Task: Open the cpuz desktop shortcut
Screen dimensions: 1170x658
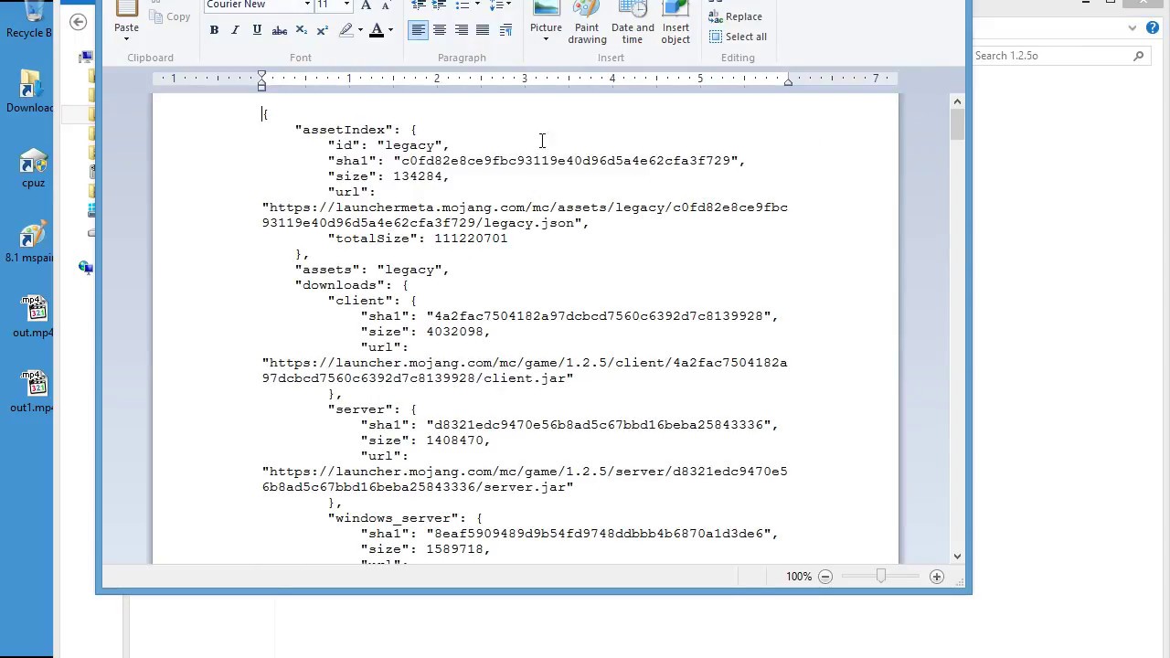Action: [33, 169]
